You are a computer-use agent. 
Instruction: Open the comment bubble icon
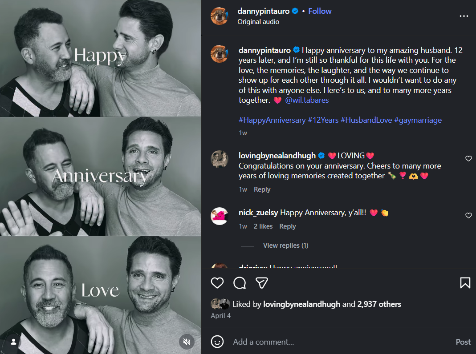pyautogui.click(x=240, y=283)
